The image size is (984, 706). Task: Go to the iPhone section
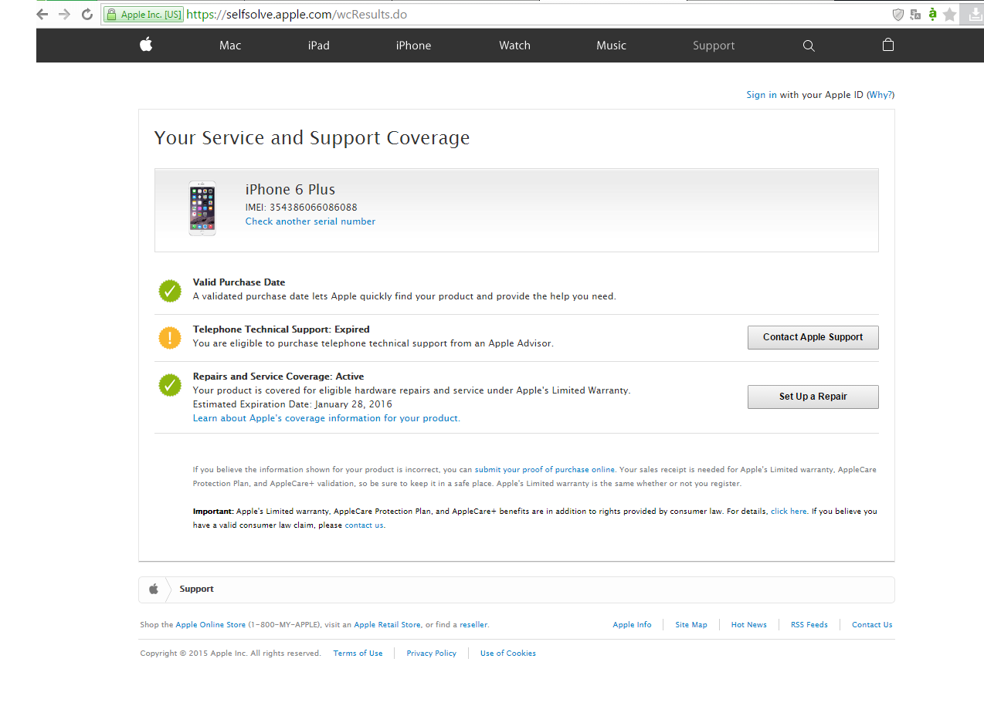413,46
